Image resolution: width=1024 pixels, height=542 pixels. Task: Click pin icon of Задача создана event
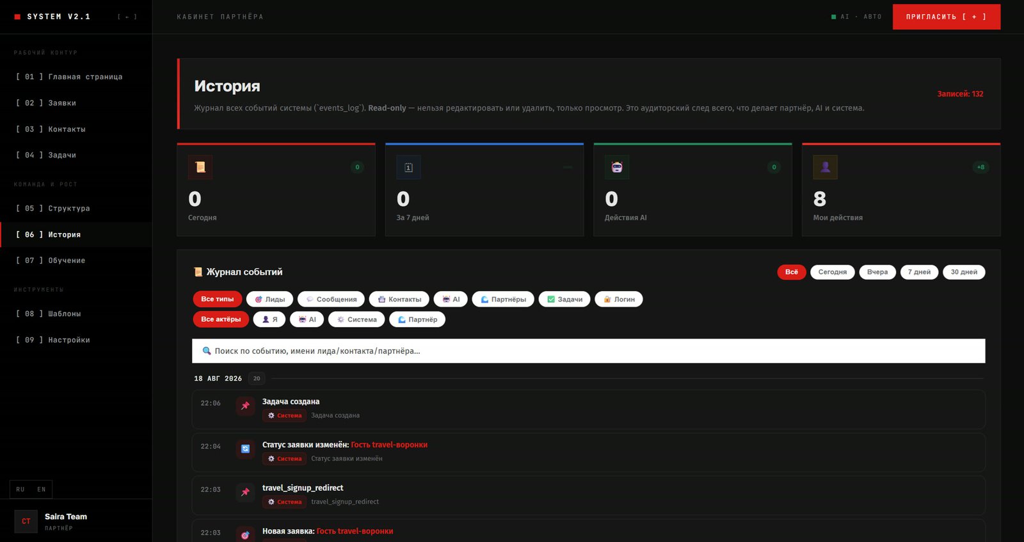point(245,406)
